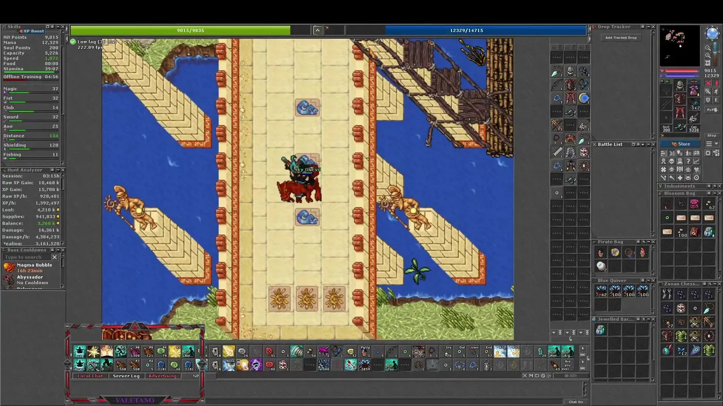Open menu dropdown beside Store
This screenshot has width=723, height=406.
tap(712, 144)
